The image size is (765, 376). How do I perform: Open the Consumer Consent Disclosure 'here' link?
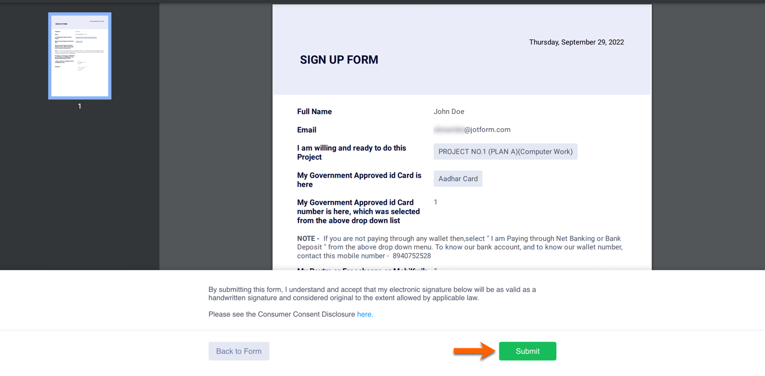tap(365, 314)
